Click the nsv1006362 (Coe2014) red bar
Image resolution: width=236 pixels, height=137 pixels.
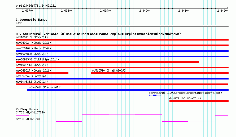(x=122, y=84)
